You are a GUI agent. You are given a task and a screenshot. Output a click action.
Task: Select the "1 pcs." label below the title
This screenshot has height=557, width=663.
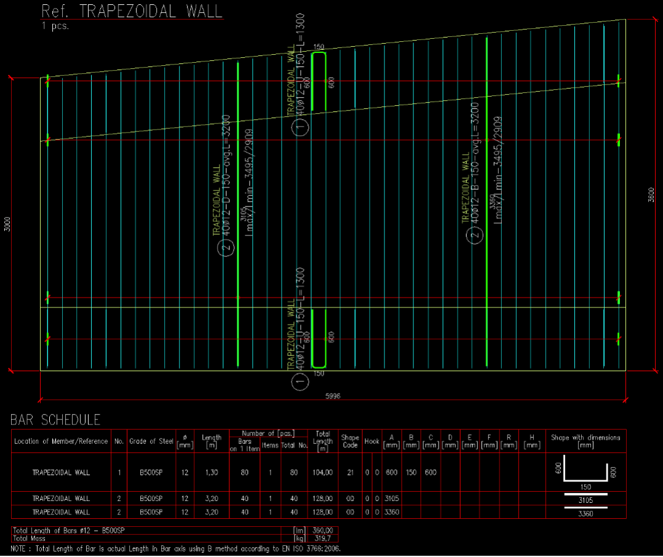click(x=55, y=26)
